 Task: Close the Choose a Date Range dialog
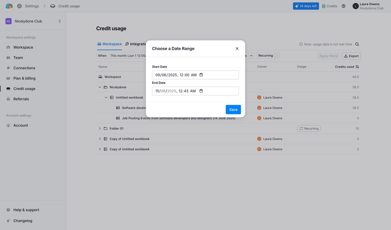tap(237, 48)
